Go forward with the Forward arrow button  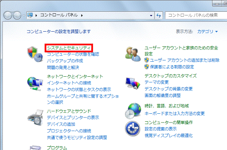click(x=17, y=15)
